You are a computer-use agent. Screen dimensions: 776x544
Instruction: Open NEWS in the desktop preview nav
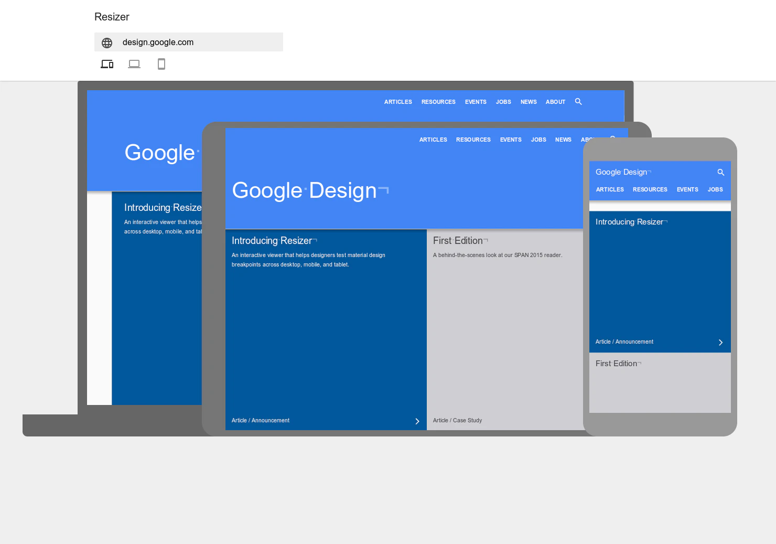pos(529,102)
